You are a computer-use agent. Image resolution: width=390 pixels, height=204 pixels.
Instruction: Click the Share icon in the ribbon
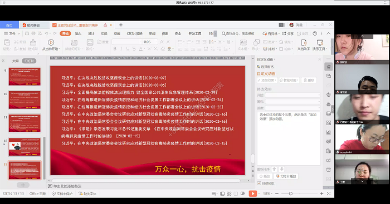point(287,33)
